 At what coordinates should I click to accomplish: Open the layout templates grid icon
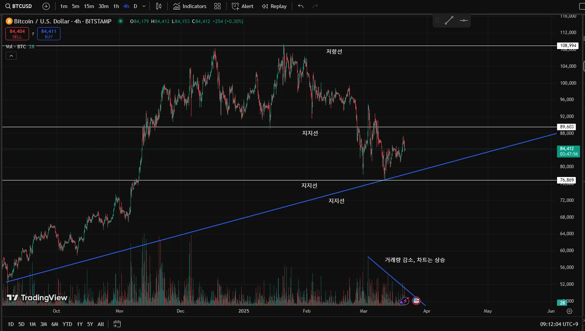pos(217,6)
